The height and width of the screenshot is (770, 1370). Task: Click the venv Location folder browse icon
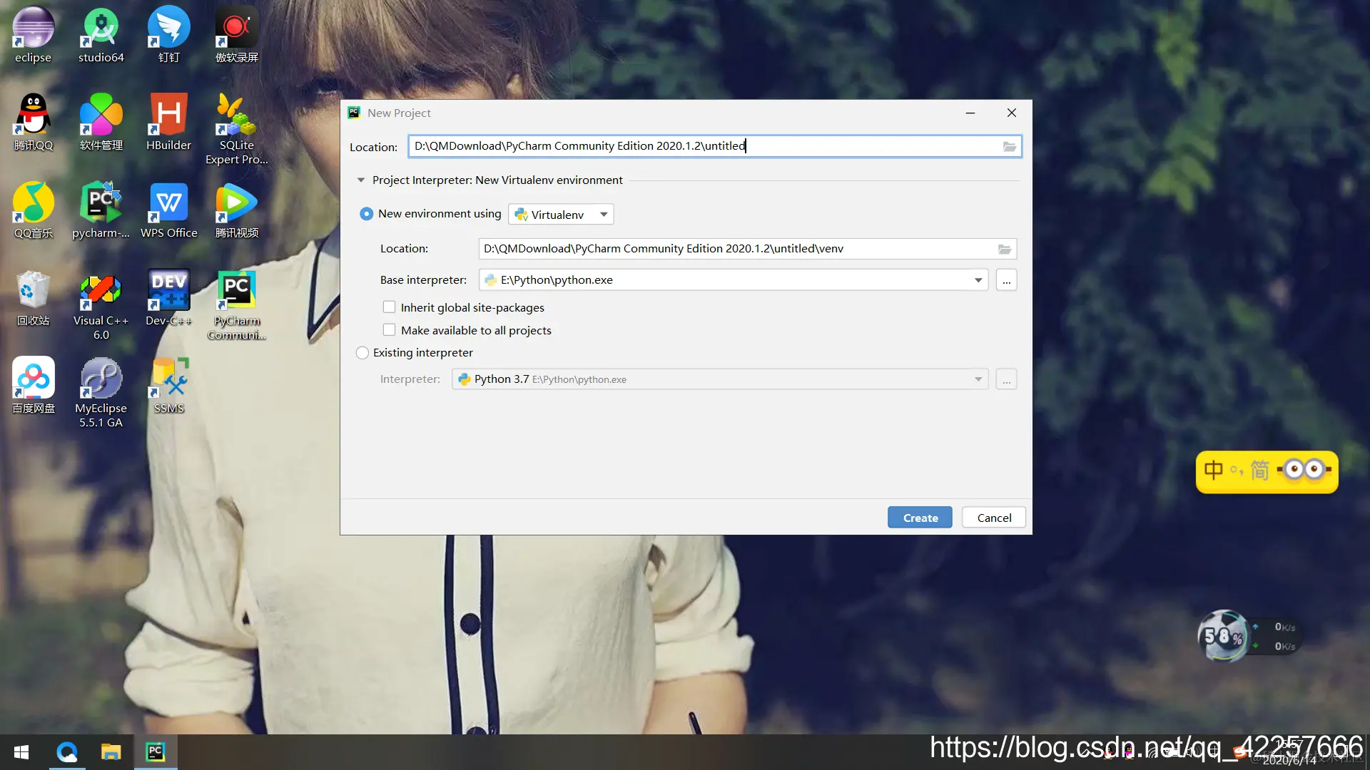[x=1004, y=249]
